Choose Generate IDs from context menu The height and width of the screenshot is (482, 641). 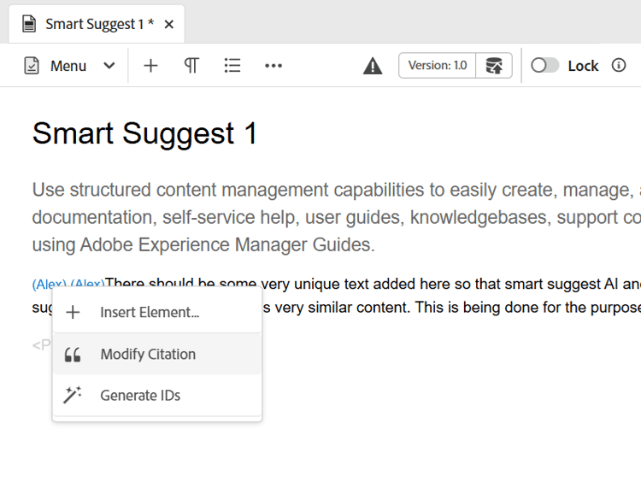pyautogui.click(x=140, y=396)
